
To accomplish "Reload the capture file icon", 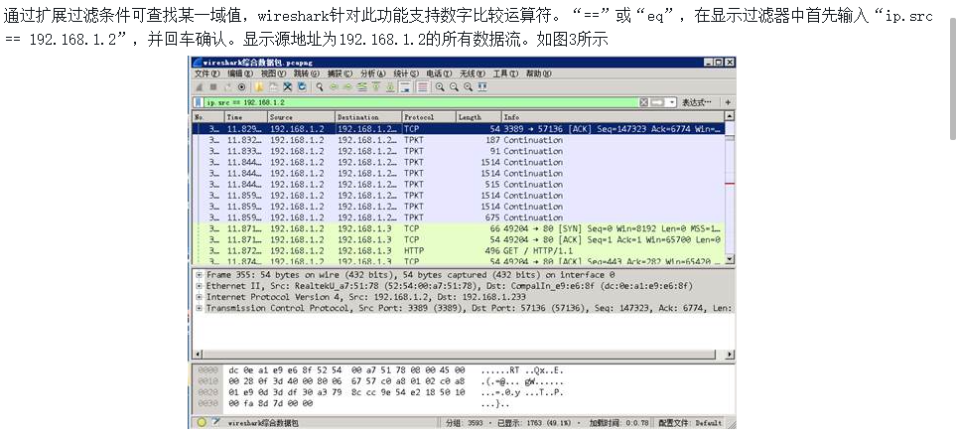I will point(302,87).
